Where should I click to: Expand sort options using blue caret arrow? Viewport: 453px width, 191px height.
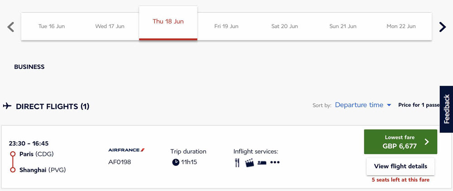(x=389, y=105)
